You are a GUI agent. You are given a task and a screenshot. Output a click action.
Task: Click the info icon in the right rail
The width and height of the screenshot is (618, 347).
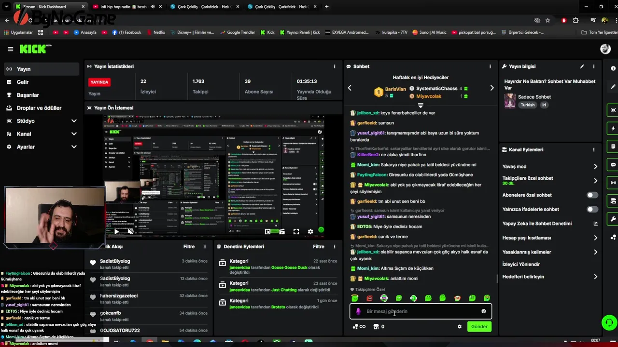(x=613, y=68)
